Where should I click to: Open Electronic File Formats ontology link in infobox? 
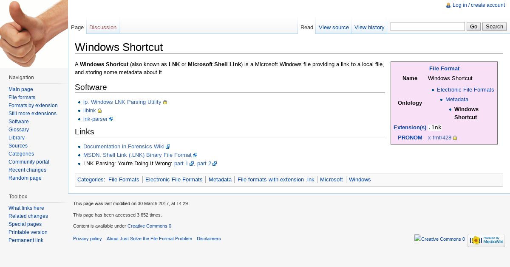pyautogui.click(x=465, y=90)
